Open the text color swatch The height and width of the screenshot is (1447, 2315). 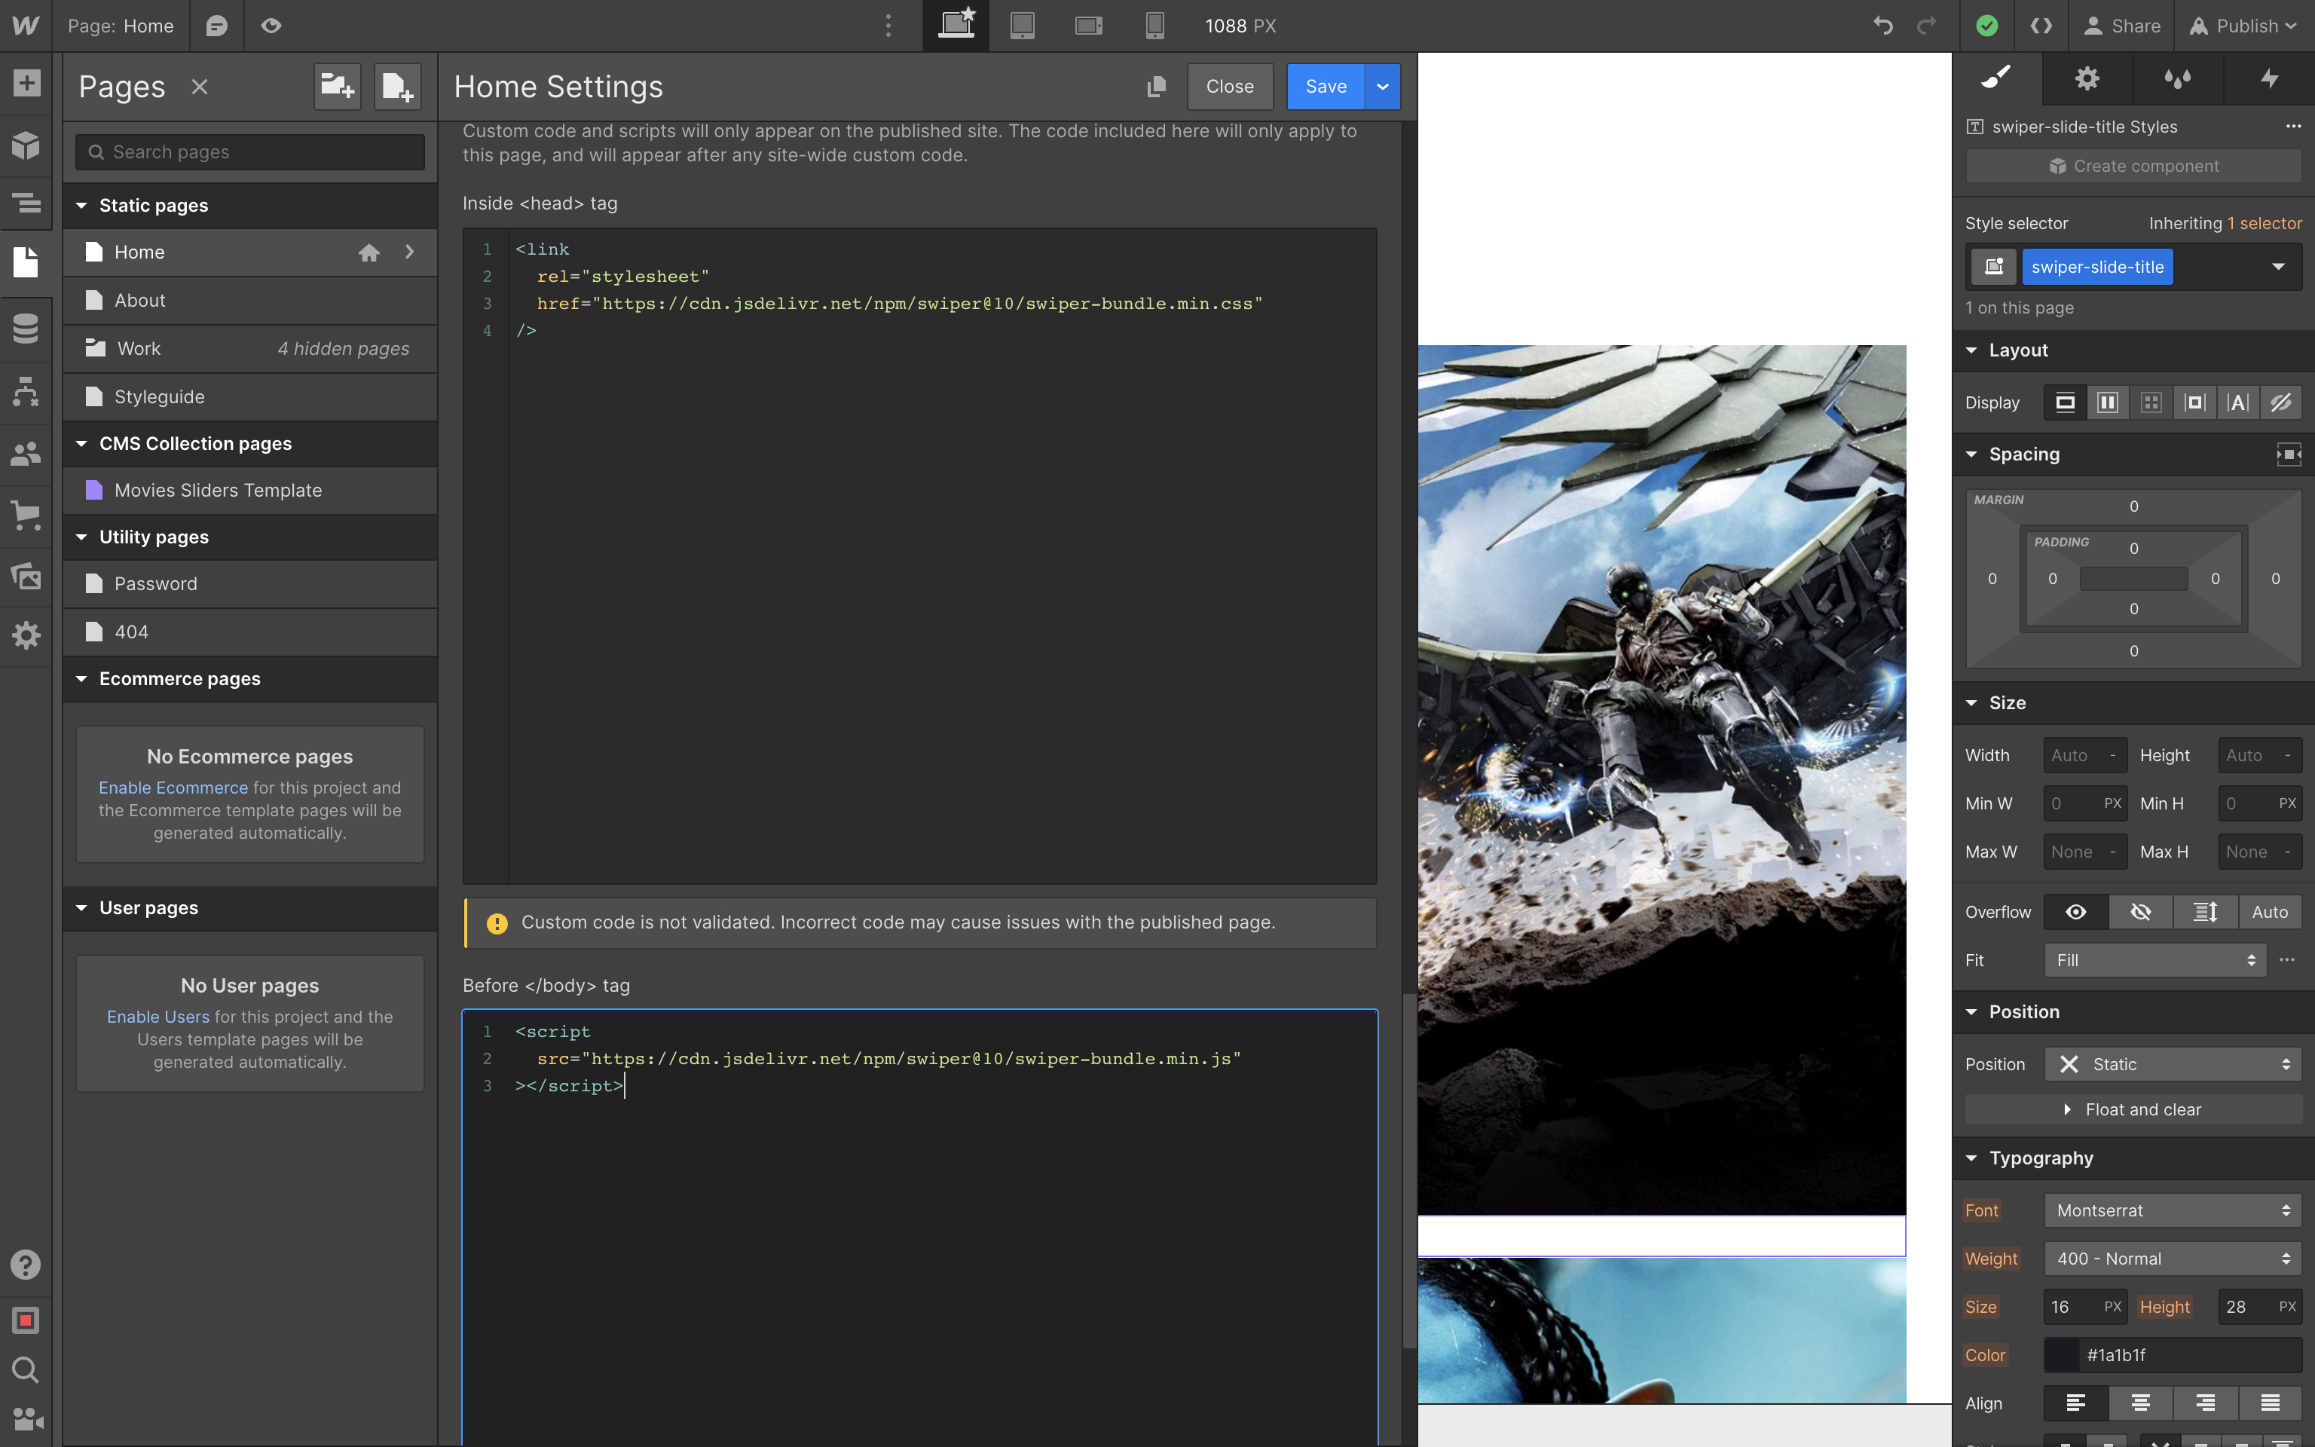pos(2062,1355)
